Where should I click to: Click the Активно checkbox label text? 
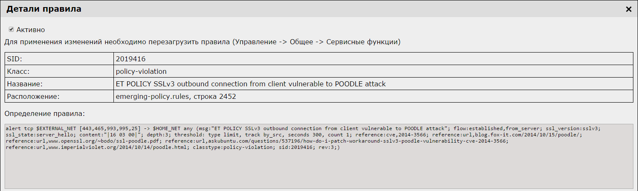tap(31, 30)
